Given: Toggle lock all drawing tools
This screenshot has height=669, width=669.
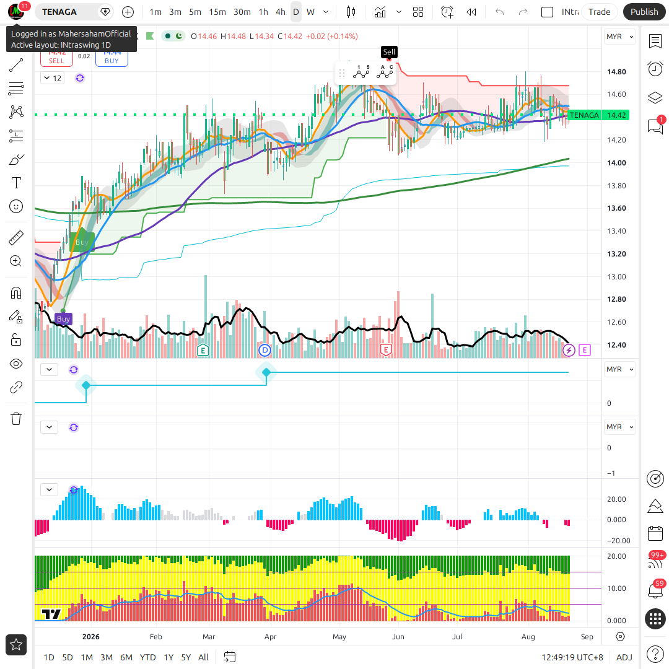Looking at the screenshot, I should tap(15, 340).
